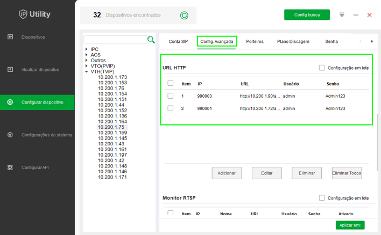
Task: Open Configurar API in the sidebar
Action: point(35,167)
